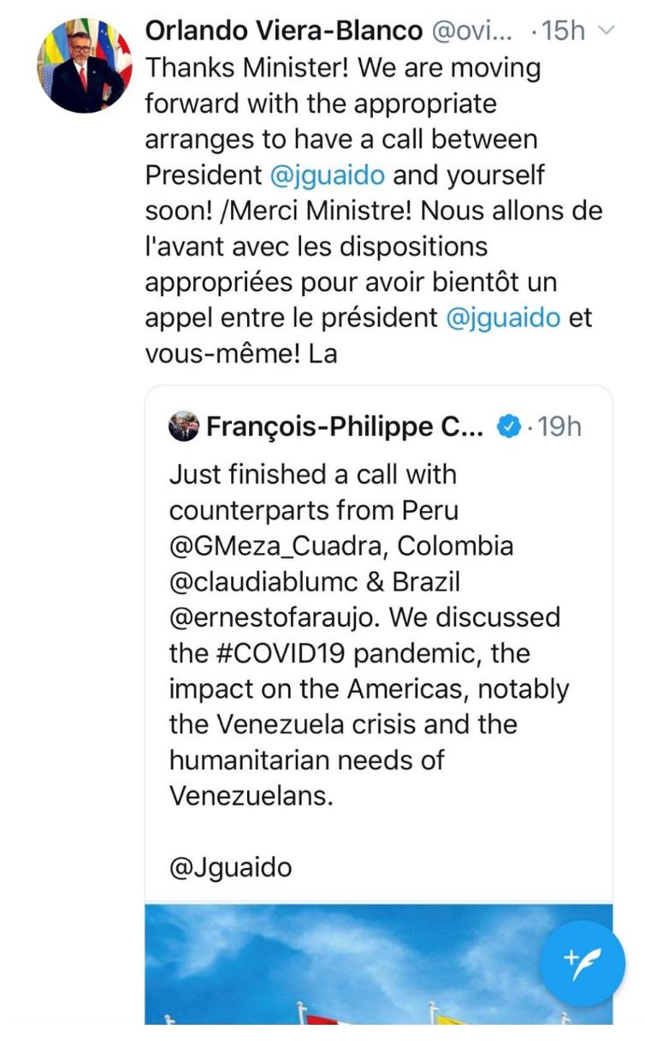This screenshot has width=645, height=1041.
Task: Tap the compose new tweet floating button
Action: [583, 963]
